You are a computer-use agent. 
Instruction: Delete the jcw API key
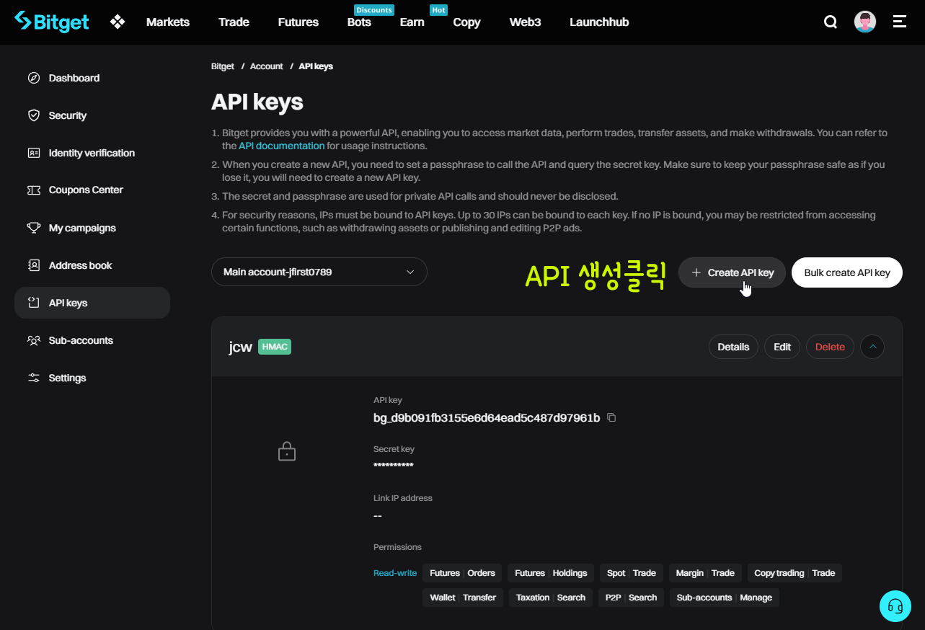[830, 347]
